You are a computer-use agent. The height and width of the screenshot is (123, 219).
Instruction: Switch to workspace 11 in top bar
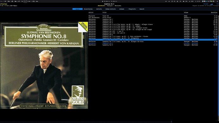pyautogui.click(x=33, y=1)
